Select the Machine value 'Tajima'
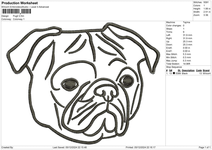212x150 pixels. [x=187, y=22]
